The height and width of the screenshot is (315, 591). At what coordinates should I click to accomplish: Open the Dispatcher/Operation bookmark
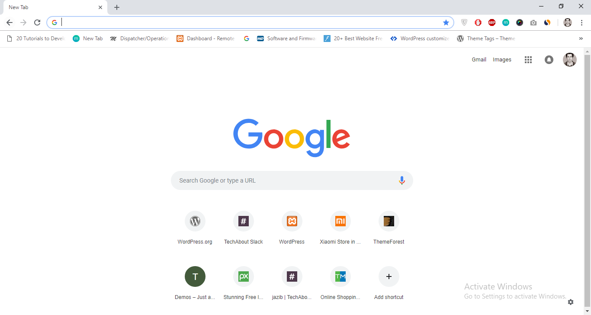click(x=139, y=39)
